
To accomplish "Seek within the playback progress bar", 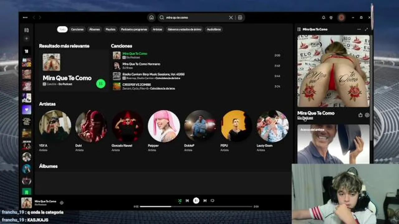I will (196, 207).
